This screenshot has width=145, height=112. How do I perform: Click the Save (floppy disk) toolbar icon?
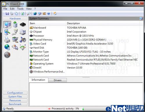7,14
